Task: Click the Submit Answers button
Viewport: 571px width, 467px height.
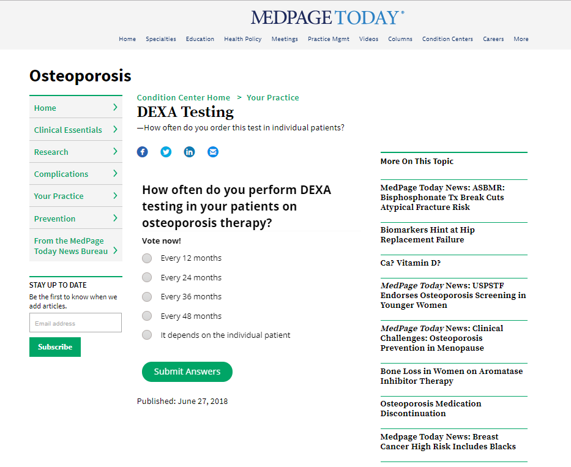Action: coord(187,372)
